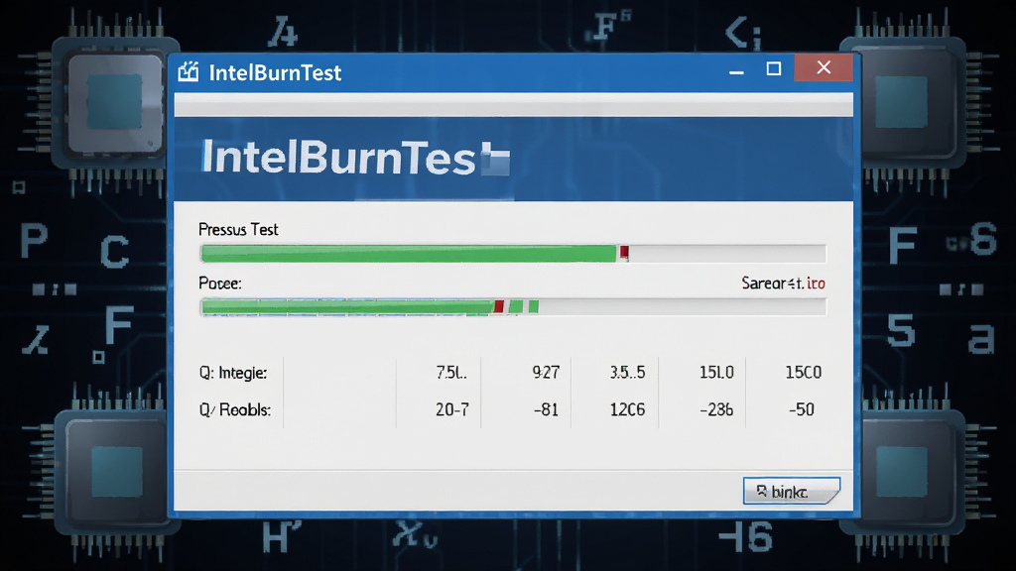The height and width of the screenshot is (571, 1016).
Task: Click the large IntelBurnTest banner logo
Action: (355, 158)
